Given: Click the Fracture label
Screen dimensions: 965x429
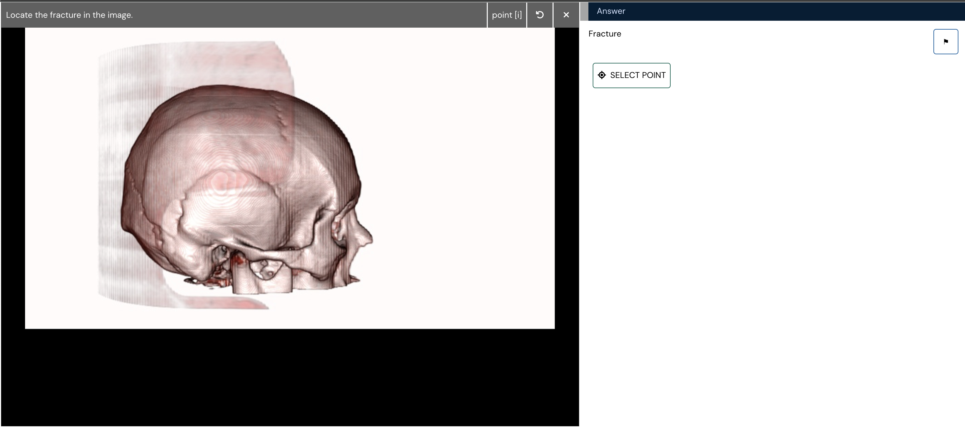Looking at the screenshot, I should click(x=604, y=34).
